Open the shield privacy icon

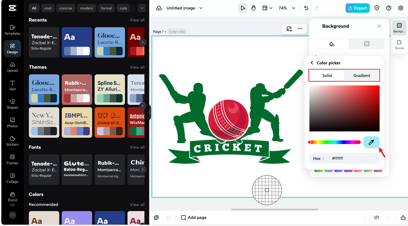377,8
